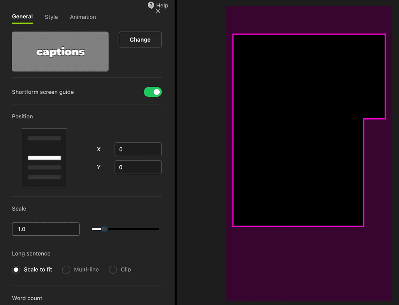Toggle Shortform screen guide off
399x305 pixels.
[x=153, y=92]
